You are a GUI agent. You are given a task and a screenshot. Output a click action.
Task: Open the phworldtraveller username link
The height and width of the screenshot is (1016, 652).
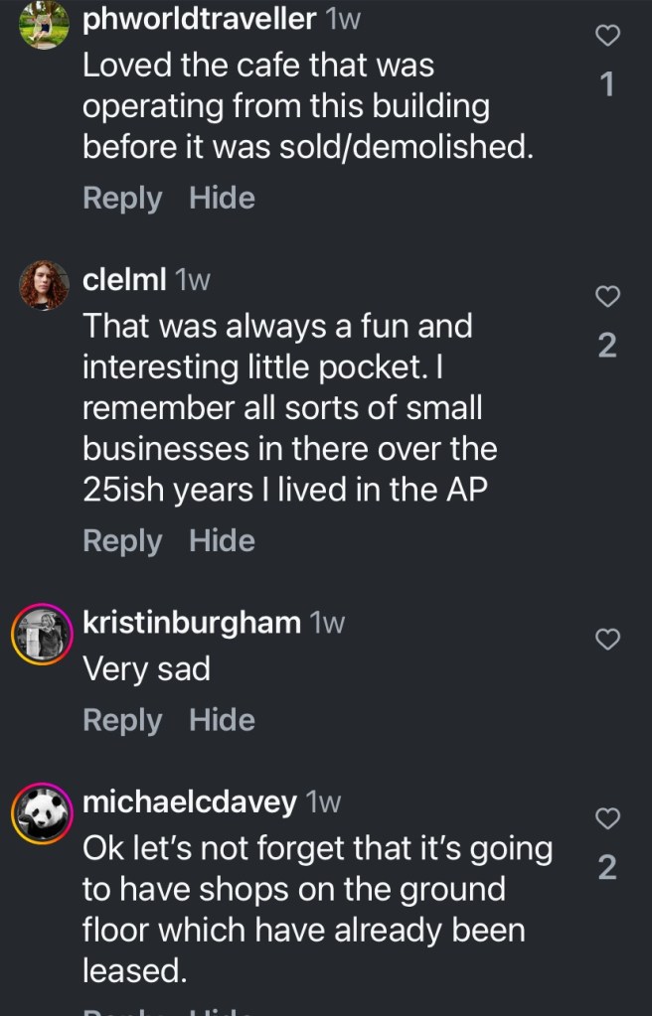pos(199,18)
